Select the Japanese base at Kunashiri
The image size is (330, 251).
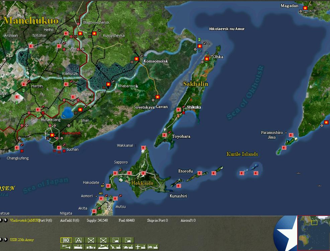point(179,185)
